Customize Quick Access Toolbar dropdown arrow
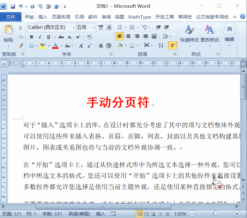This screenshot has width=247, height=218. tap(65, 7)
